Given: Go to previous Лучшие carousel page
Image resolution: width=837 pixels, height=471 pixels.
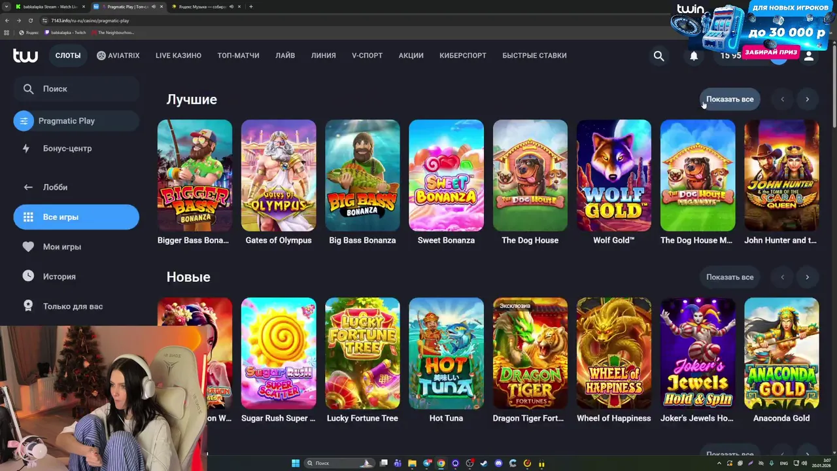Looking at the screenshot, I should (782, 99).
